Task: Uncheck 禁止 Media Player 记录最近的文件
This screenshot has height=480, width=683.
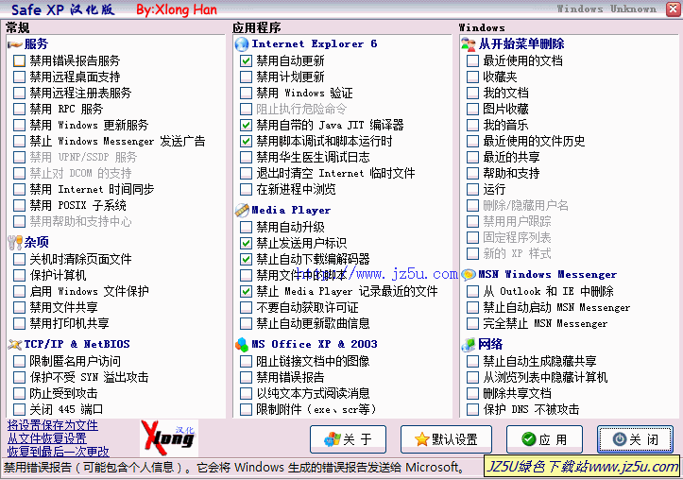Action: pyautogui.click(x=247, y=291)
